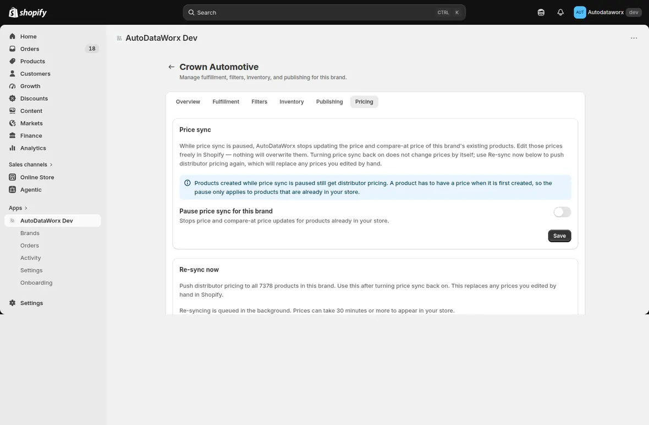Viewport: 649px width, 425px height.
Task: Switch to the Inventory tab
Action: [291, 102]
